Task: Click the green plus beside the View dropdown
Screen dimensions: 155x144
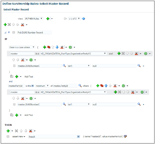Action: point(48,19)
